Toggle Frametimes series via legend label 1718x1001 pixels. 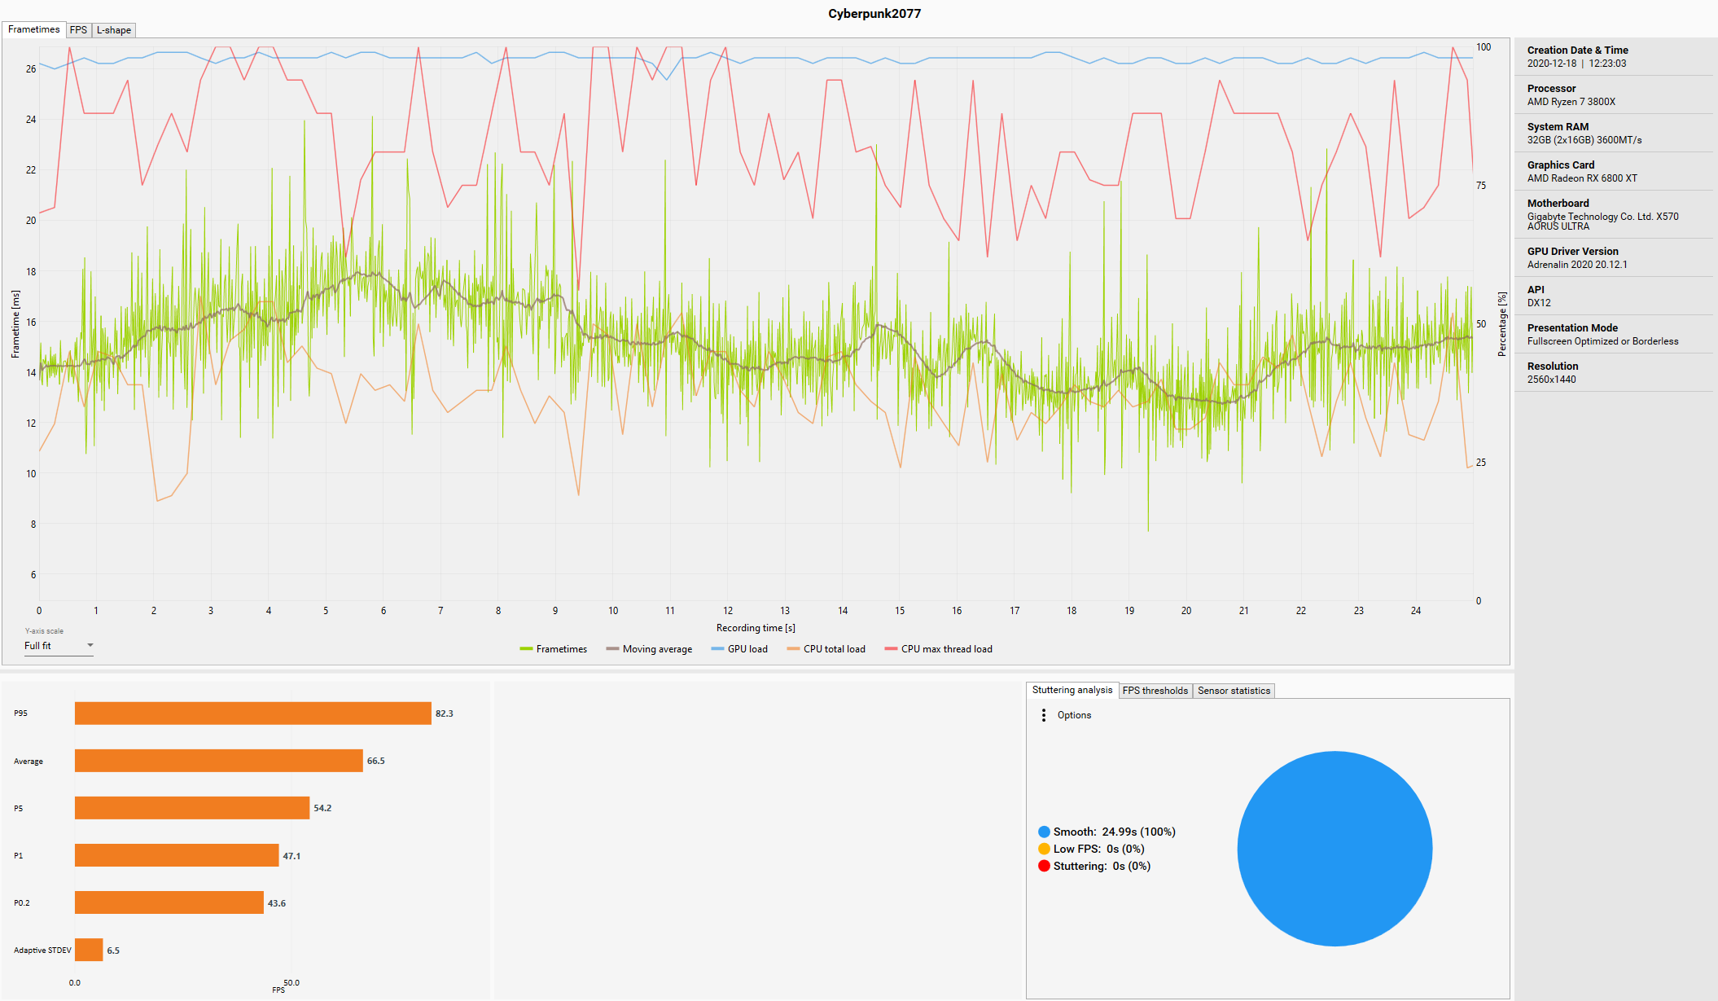click(561, 649)
